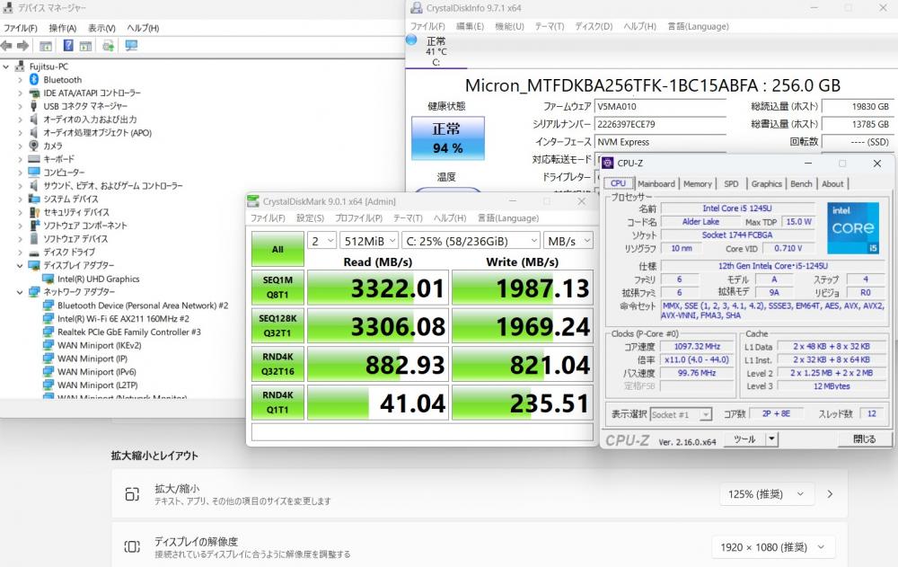
Task: Open the プロファイル(P) menu in CrystalDiskMark
Action: click(358, 218)
